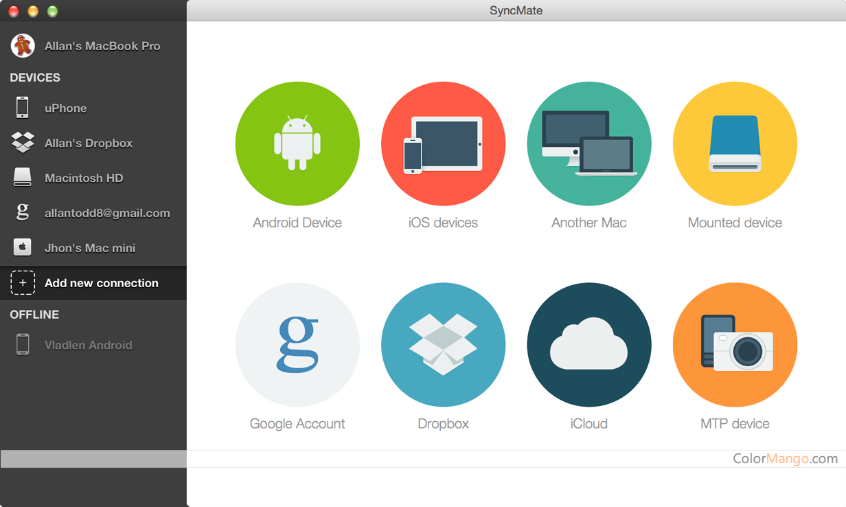Click the Dropbox caption under the grid icon
The image size is (846, 507).
tap(444, 424)
